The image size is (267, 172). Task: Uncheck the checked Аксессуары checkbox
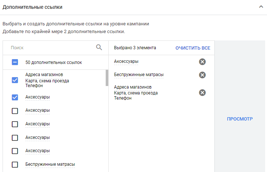pyautogui.click(x=15, y=97)
